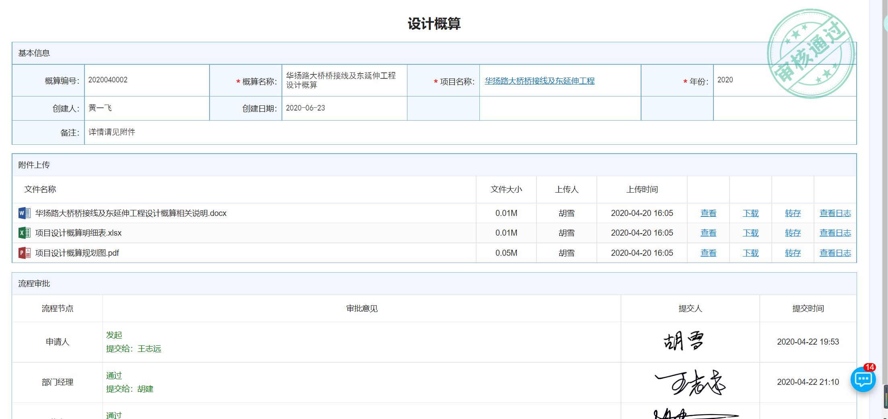Open the 华扬路大桥桥接线及东延伸工程 project link
Screen dimensions: 888x419
tap(539, 81)
